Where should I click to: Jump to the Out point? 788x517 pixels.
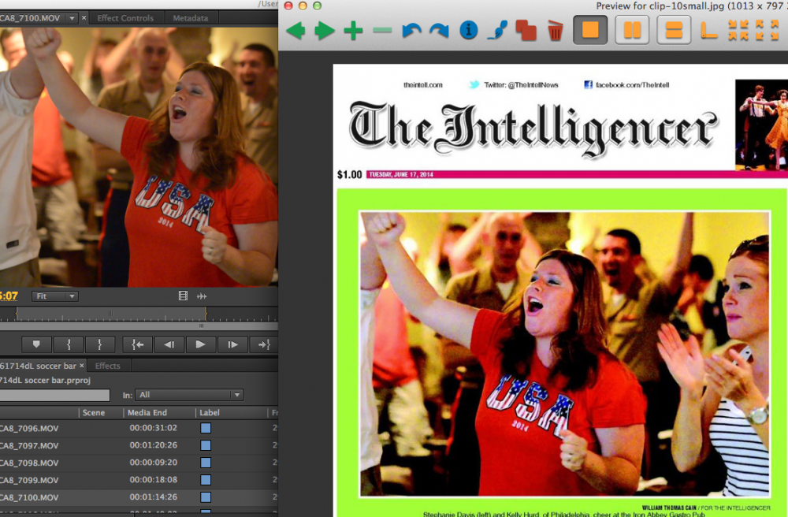[x=264, y=344]
